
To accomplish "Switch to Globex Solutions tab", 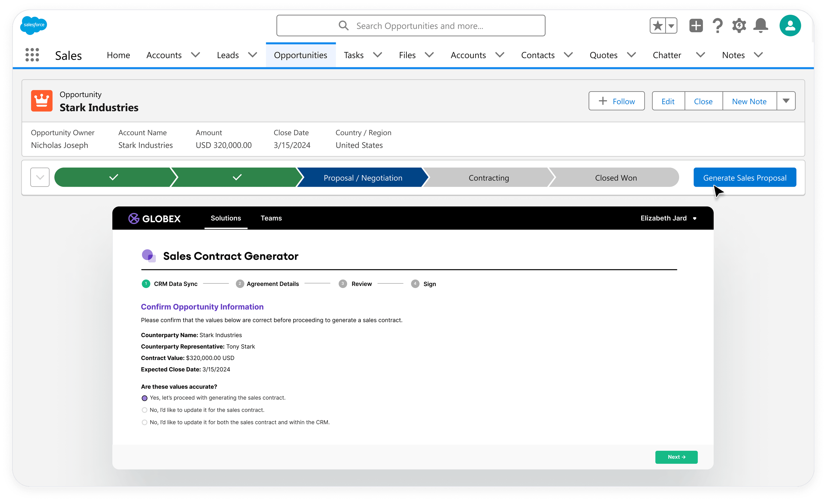I will coord(226,218).
